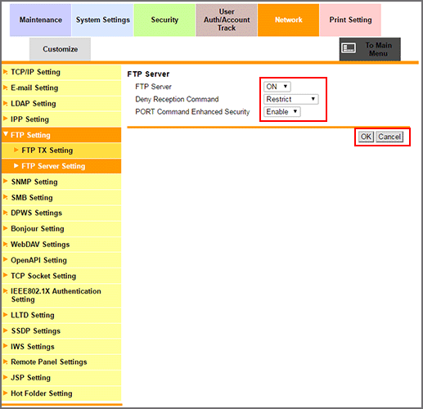Click the arrow icon next to SNMP Setting

coord(6,181)
